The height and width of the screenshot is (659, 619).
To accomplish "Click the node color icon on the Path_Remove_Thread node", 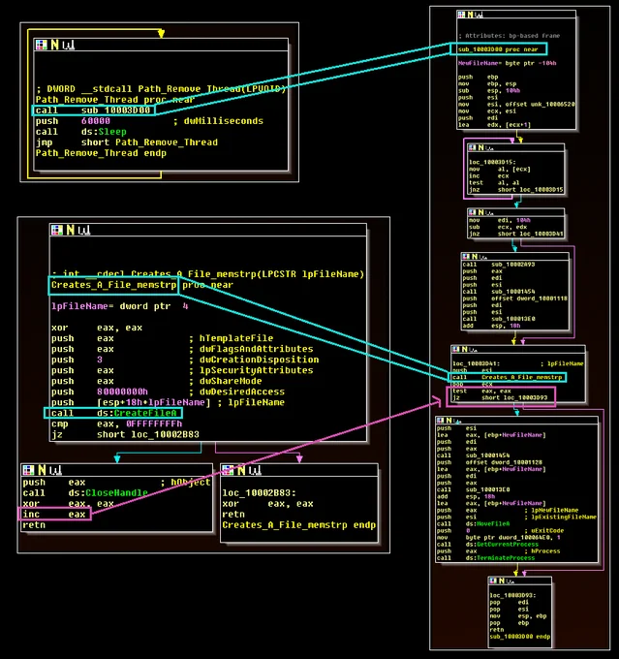I will coord(42,45).
